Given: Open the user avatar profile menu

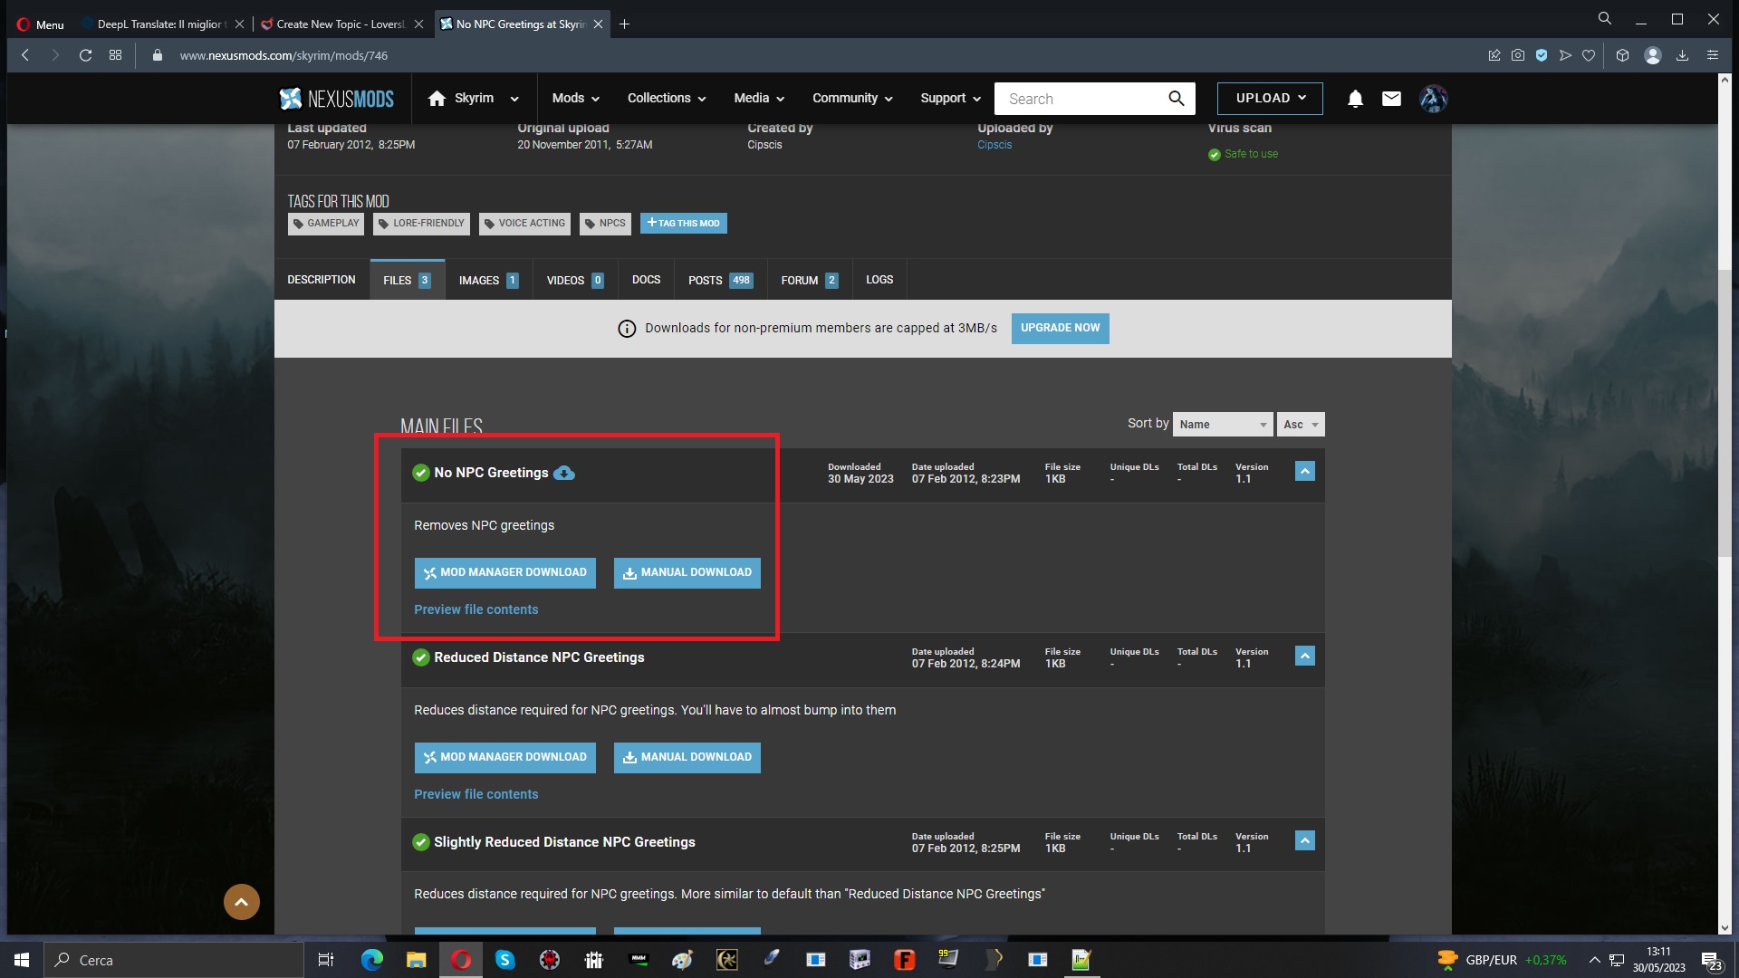Looking at the screenshot, I should coord(1433,99).
